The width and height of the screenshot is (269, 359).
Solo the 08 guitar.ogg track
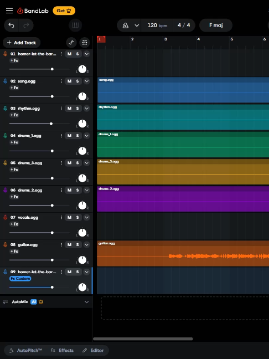tap(77, 244)
